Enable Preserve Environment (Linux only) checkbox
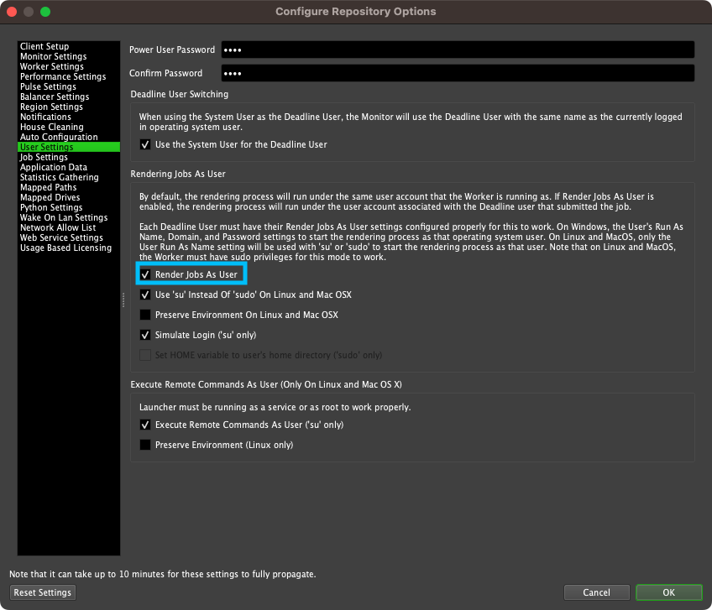712x610 pixels. point(145,445)
